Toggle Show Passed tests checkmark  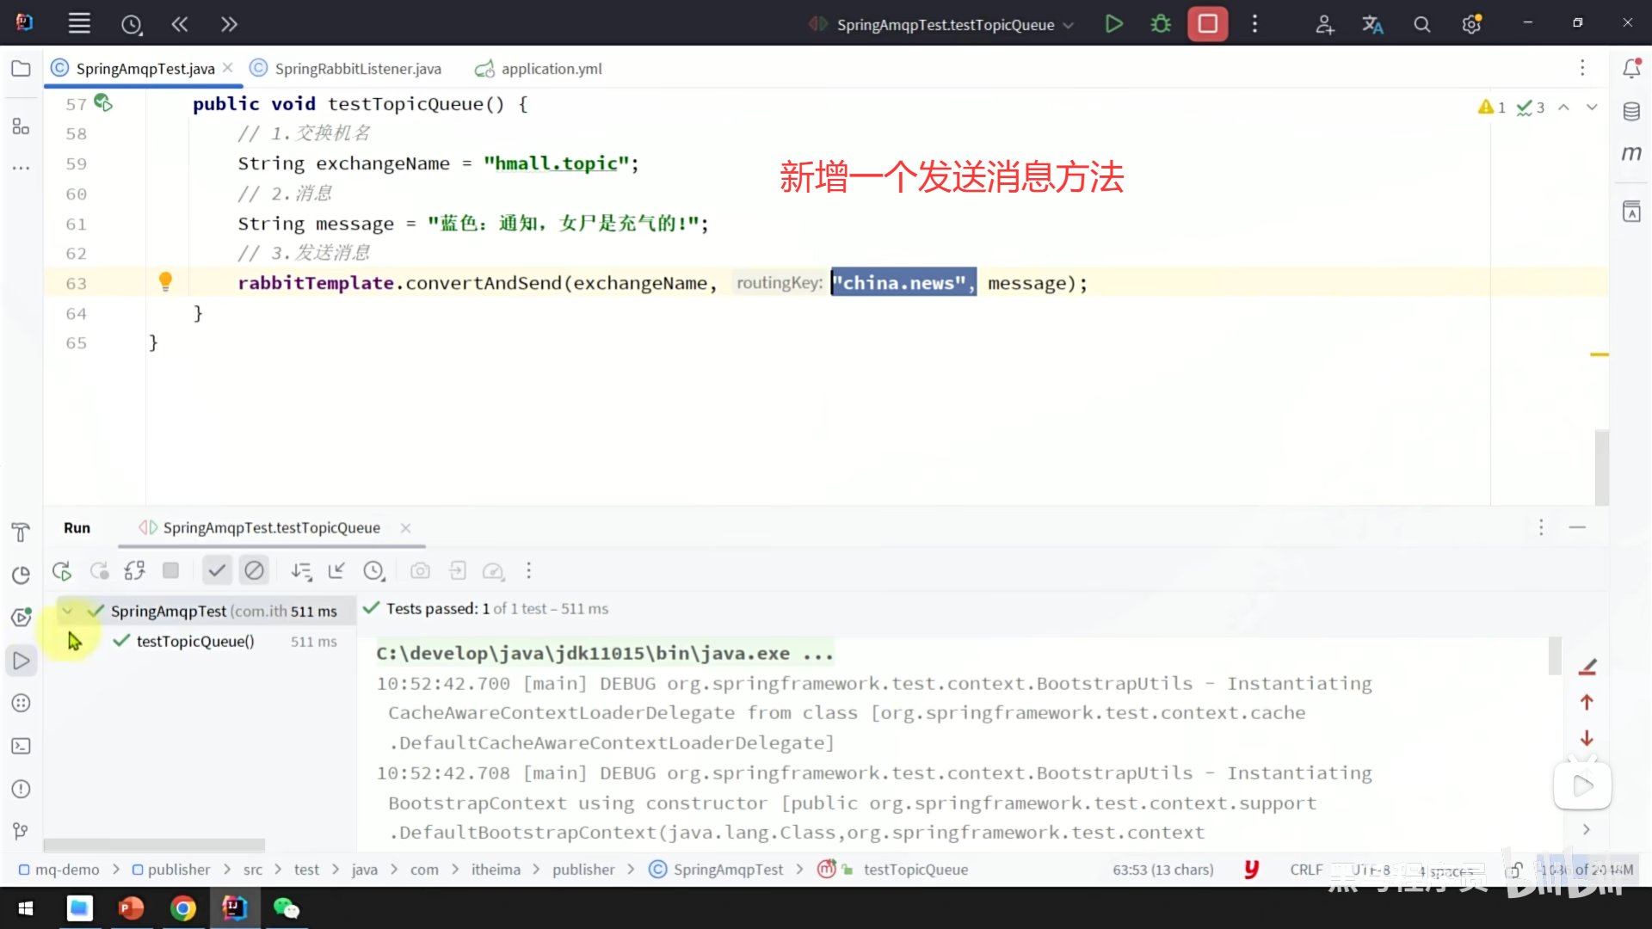[217, 570]
